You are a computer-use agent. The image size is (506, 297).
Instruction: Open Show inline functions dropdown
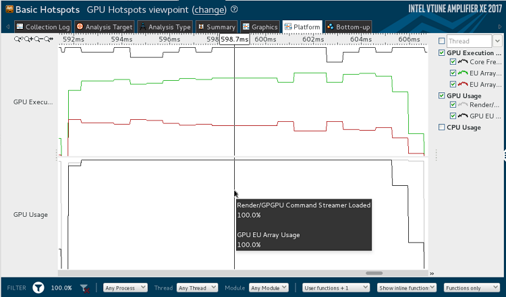click(x=407, y=288)
